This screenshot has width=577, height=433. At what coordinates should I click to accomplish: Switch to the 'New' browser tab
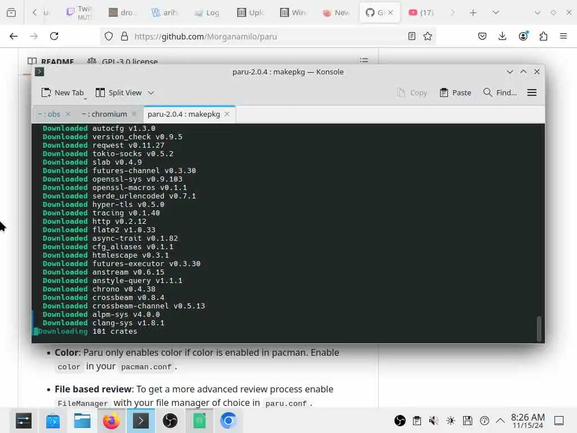336,12
